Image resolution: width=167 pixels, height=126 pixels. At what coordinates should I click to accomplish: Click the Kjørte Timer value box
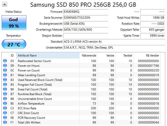(x=153, y=36)
